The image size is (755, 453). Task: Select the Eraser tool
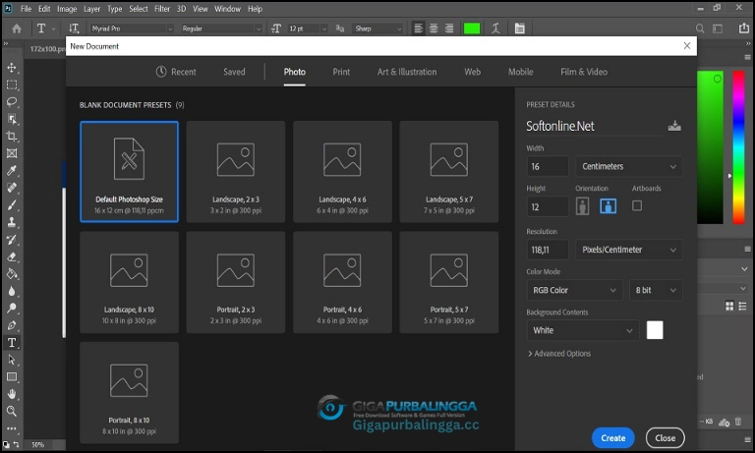click(12, 256)
